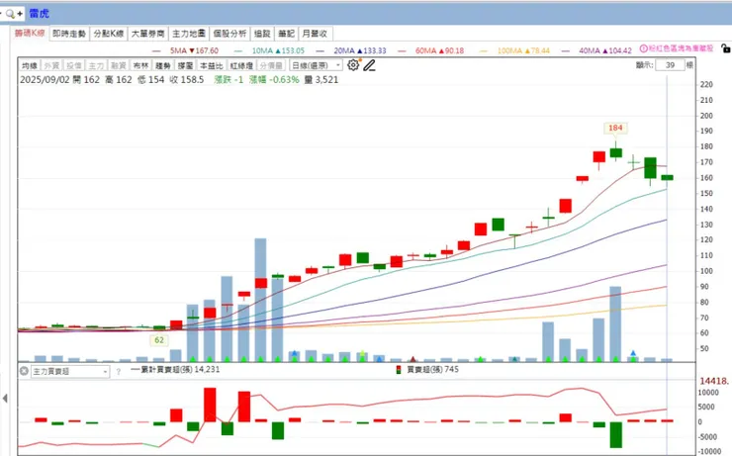Toggle the 投信 overlay button
The image size is (732, 456).
74,65
